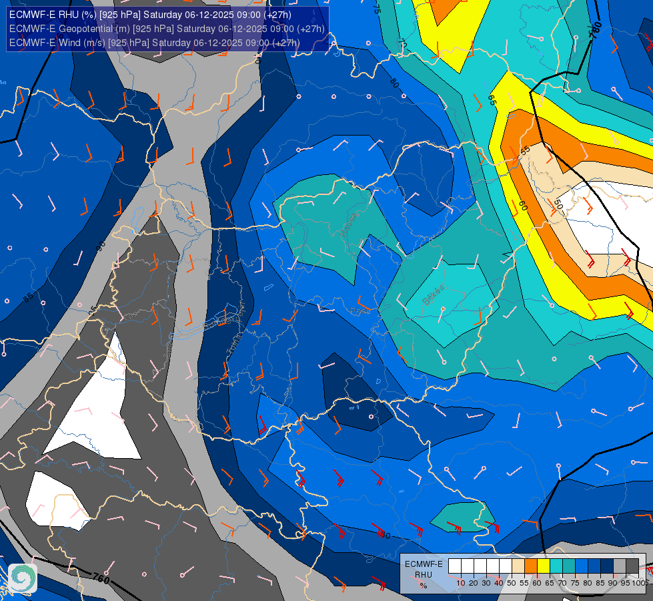653x601 pixels.
Task: Pick the dark gray 95–100 legend swatch
Action: point(632,566)
